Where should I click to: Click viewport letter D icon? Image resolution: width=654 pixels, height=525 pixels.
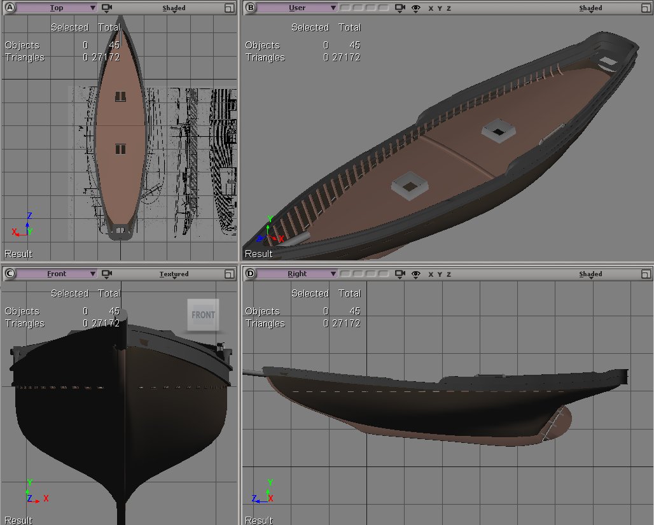coord(251,274)
